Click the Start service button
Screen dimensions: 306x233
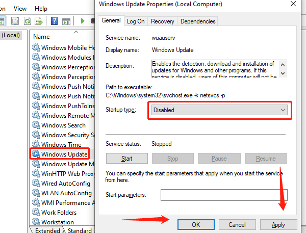click(127, 158)
